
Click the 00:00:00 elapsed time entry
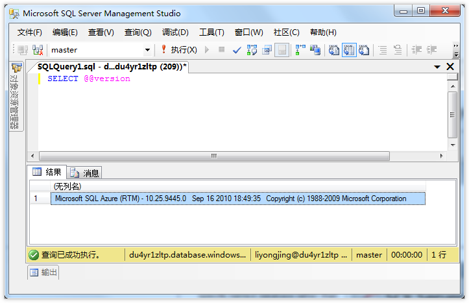(x=407, y=255)
